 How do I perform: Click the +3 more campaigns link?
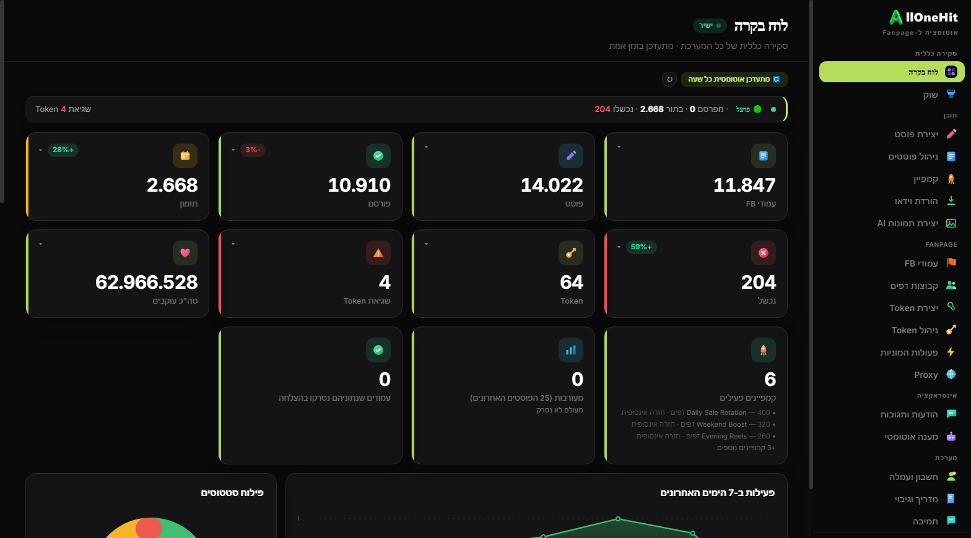point(746,448)
